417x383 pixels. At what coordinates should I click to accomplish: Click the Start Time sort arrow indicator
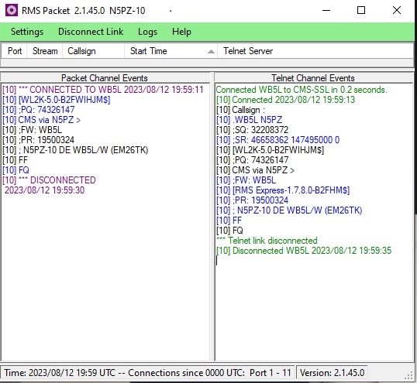click(x=211, y=52)
